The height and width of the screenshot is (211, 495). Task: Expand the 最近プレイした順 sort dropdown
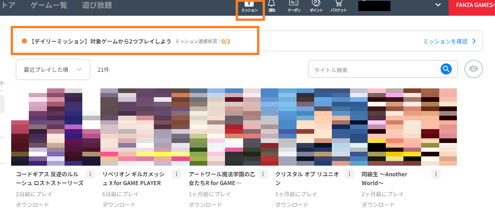pos(53,69)
